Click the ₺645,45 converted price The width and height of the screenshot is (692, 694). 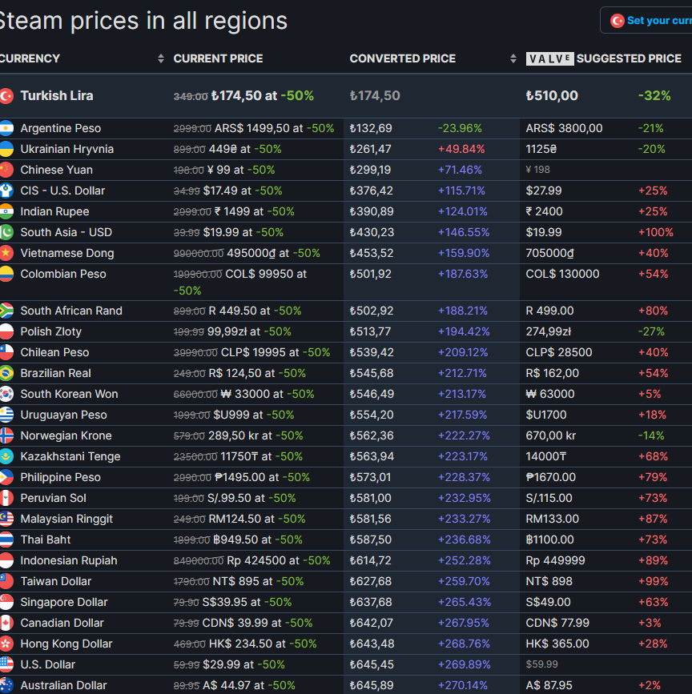pyautogui.click(x=372, y=664)
